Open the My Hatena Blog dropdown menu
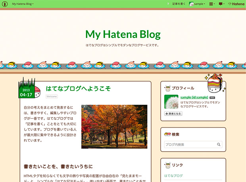Image resolution: width=246 pixels, height=182 pixels. click(23, 4)
